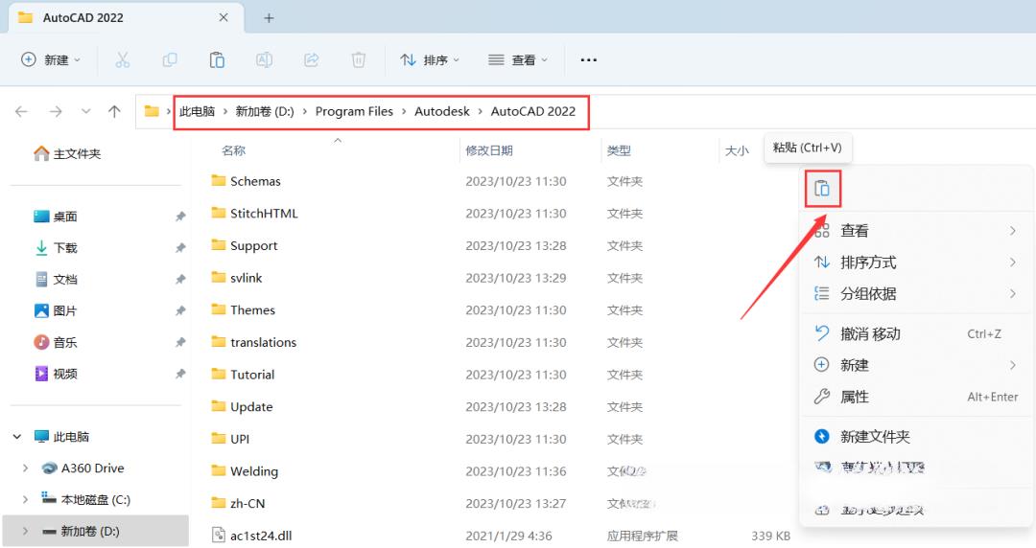Open Desktop (桌面) in the sidebar
The image size is (1036, 548).
click(x=56, y=217)
